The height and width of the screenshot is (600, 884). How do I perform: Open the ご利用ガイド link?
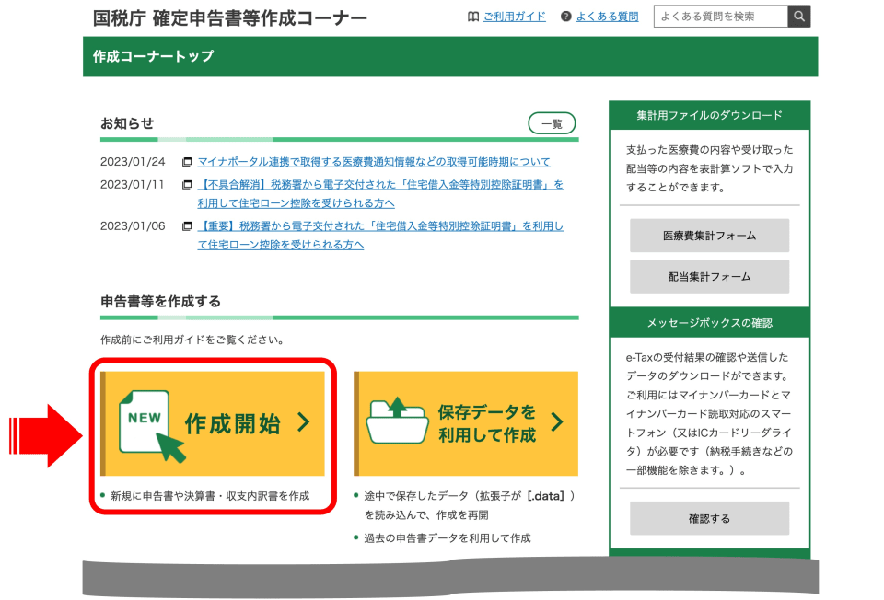[514, 17]
